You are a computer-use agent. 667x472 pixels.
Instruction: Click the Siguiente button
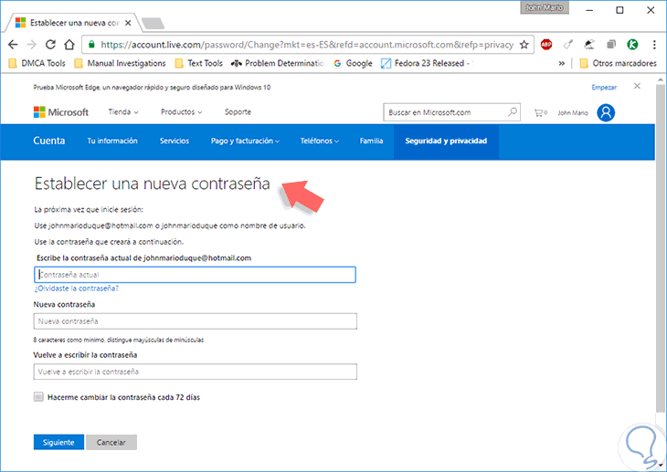point(58,442)
